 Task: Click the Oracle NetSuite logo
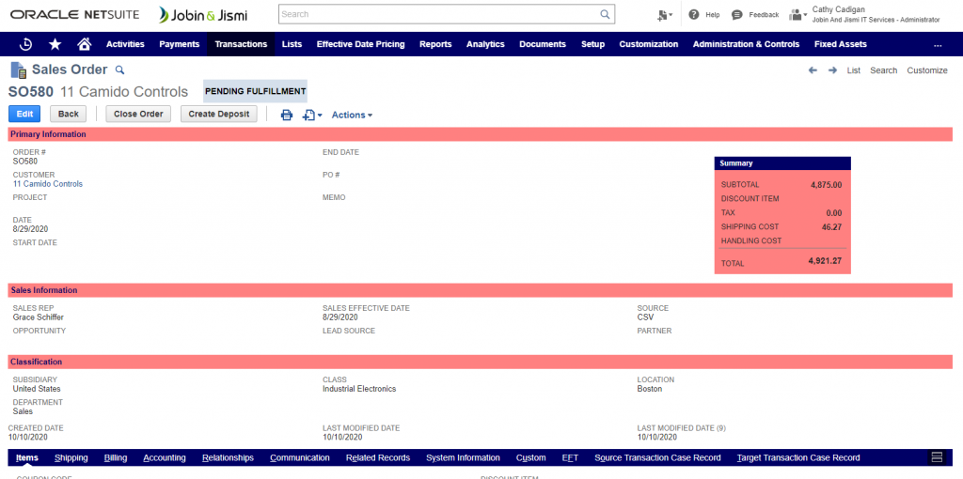click(75, 15)
